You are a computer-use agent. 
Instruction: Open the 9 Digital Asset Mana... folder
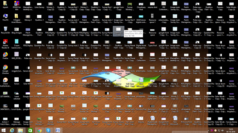[17, 18]
